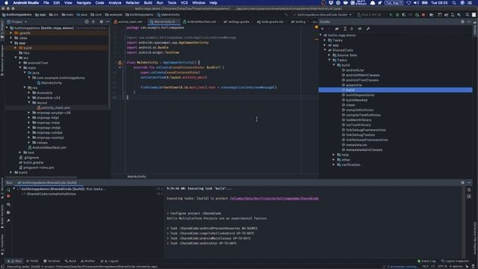This screenshot has height=269, width=478.
Task: Open the Build tool window button
Action: tap(70, 261)
